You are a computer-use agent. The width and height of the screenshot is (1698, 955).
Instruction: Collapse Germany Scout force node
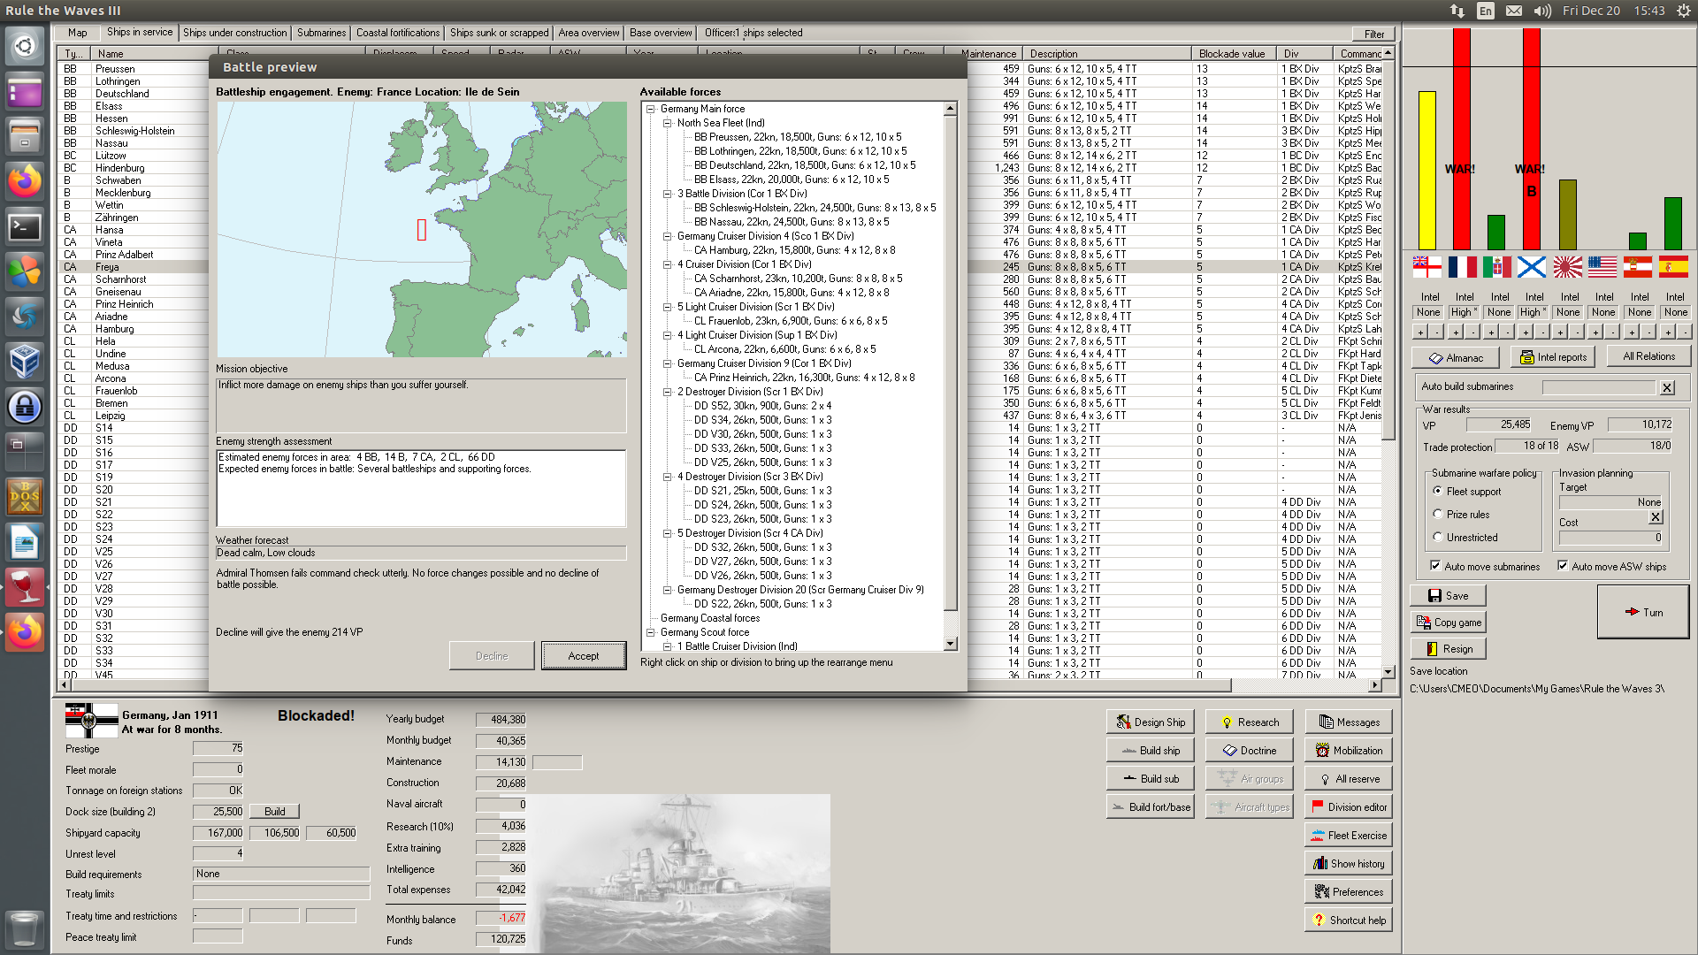(651, 632)
